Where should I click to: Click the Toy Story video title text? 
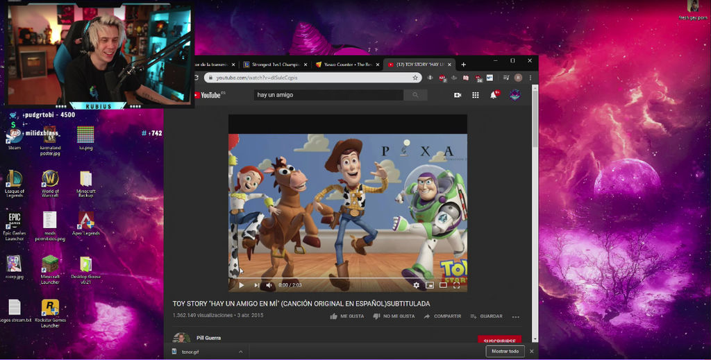(301, 304)
